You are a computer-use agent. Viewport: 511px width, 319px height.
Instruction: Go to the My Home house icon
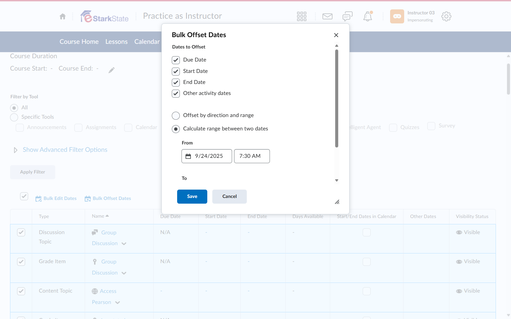[x=63, y=16]
